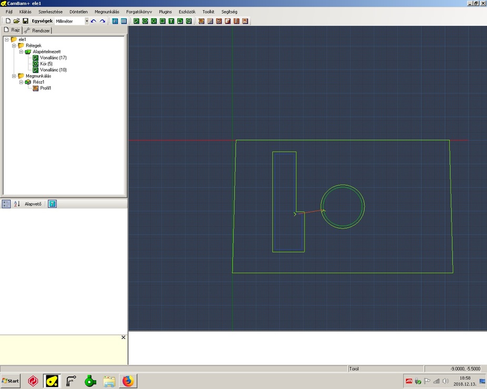Click the Save file icon

(x=25, y=21)
